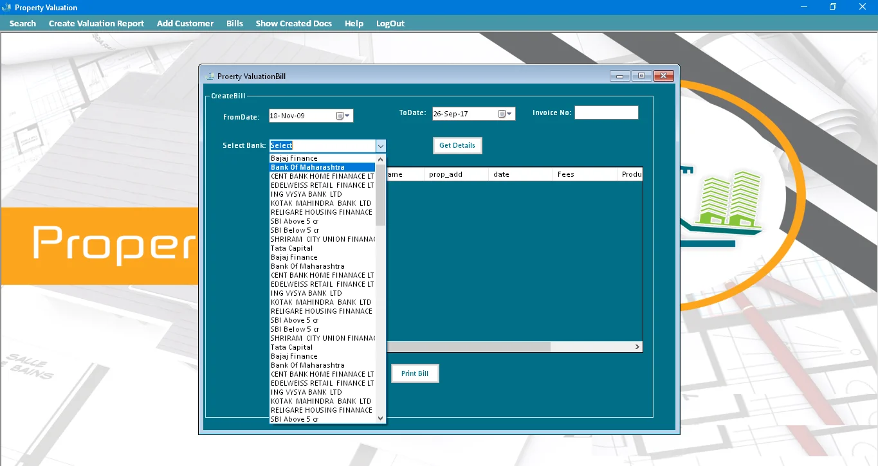Click the FromDate calendar icon
Viewport: 878px width, 466px height.
[340, 116]
